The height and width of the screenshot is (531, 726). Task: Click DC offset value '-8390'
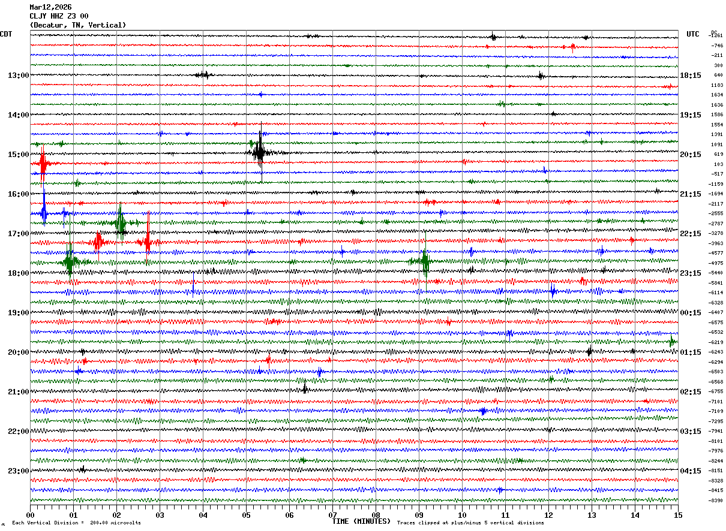click(716, 500)
